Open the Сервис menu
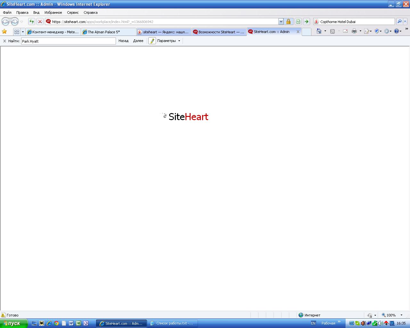This screenshot has width=410, height=328. click(x=73, y=12)
